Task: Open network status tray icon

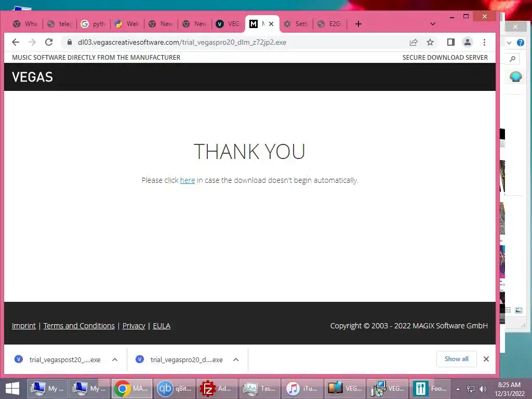Action: tap(471, 389)
